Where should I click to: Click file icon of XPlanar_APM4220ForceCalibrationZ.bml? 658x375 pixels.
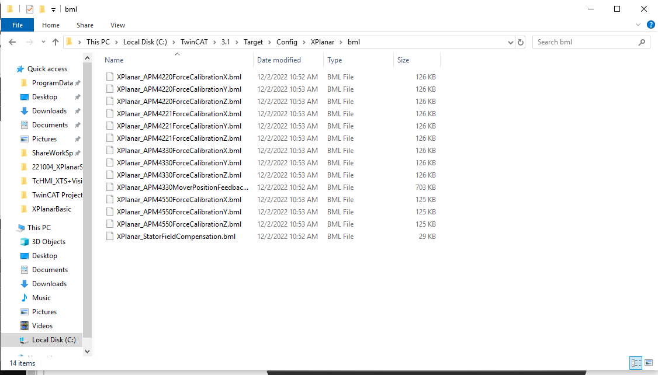109,102
